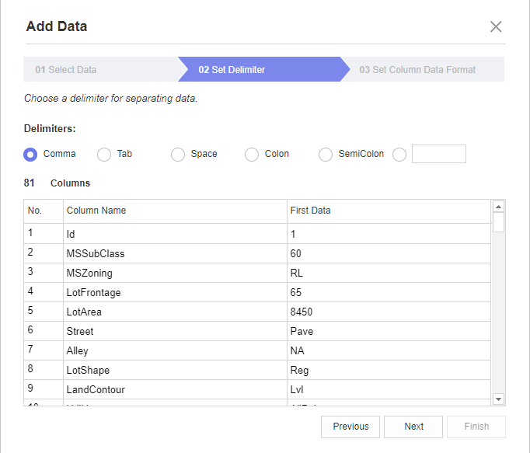Switch to 03 Set Column Data Format step
The width and height of the screenshot is (530, 453).
[x=417, y=70]
